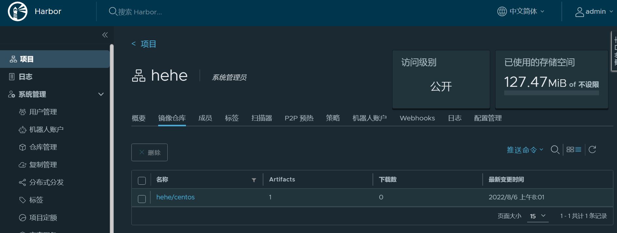Image resolution: width=617 pixels, height=233 pixels.
Task: Click the globe language icon
Action: (502, 11)
